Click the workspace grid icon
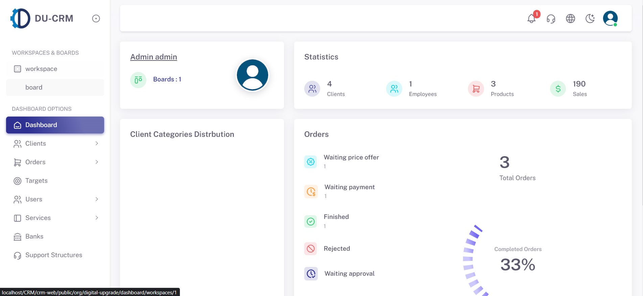Image resolution: width=643 pixels, height=296 pixels. 17,69
